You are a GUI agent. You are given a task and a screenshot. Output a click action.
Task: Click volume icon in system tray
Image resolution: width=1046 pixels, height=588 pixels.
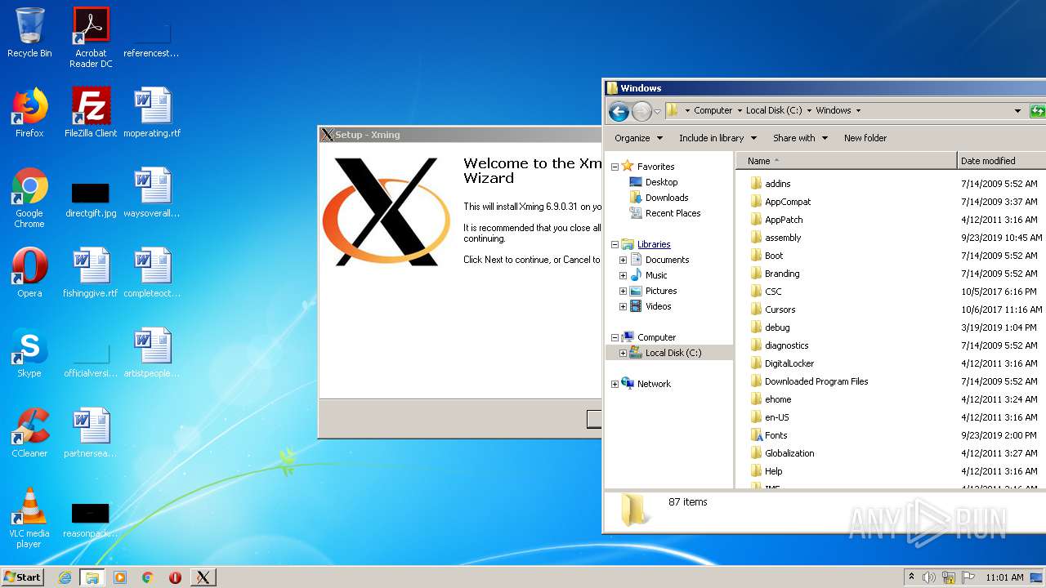click(x=929, y=577)
